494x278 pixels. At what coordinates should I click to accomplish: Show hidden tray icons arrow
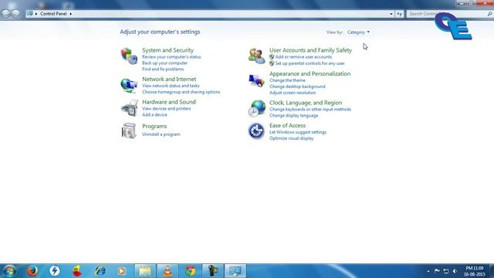coord(428,271)
